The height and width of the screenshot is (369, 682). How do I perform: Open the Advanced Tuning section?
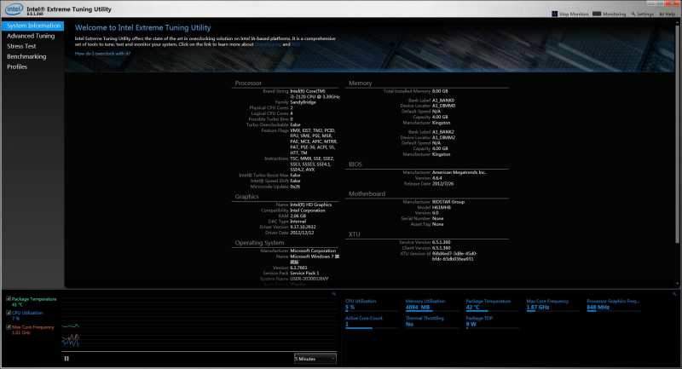(x=31, y=36)
